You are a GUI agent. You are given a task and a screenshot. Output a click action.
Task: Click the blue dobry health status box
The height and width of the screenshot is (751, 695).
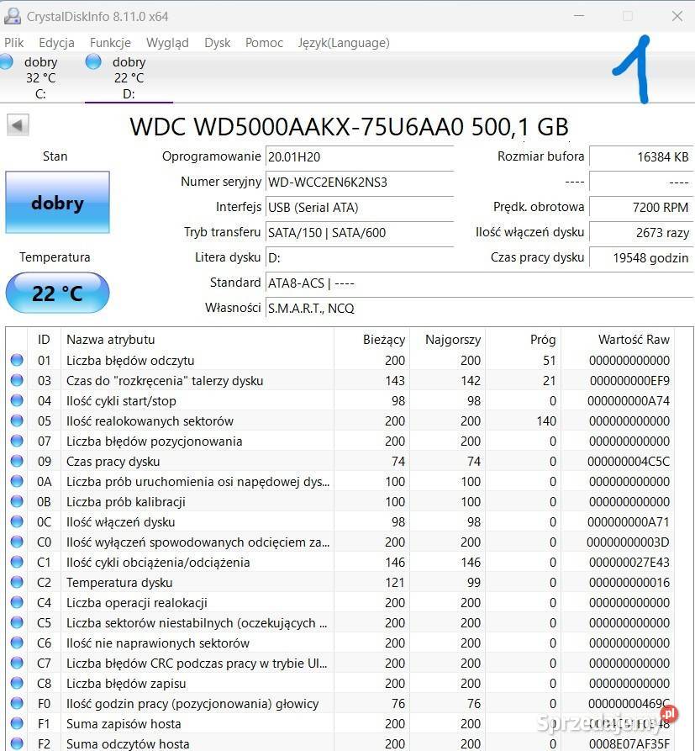point(57,203)
